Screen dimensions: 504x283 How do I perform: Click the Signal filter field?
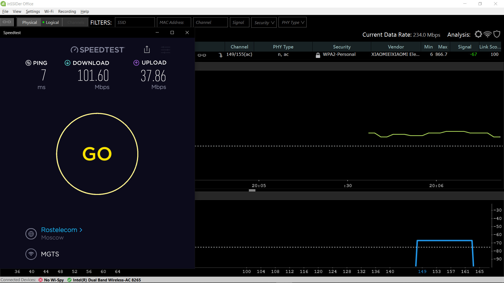(x=239, y=22)
